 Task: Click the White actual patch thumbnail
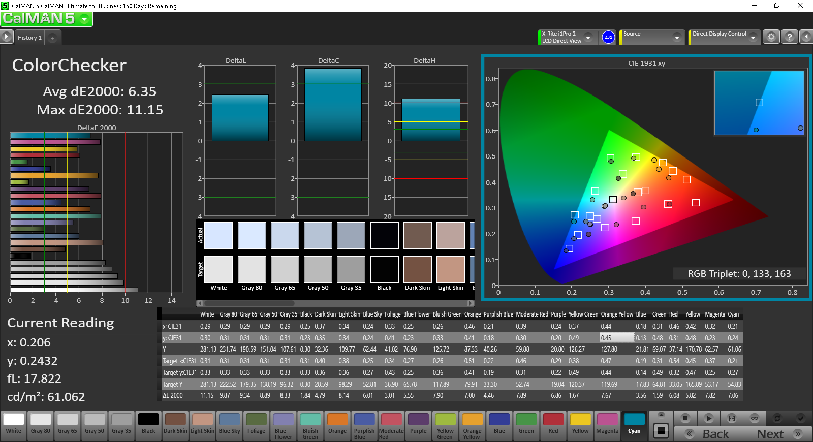pyautogui.click(x=218, y=235)
